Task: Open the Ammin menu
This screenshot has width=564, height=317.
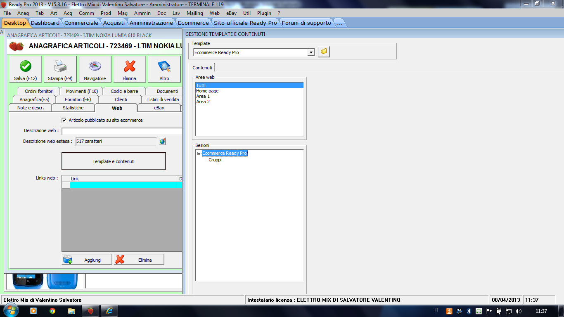Action: coord(142,13)
